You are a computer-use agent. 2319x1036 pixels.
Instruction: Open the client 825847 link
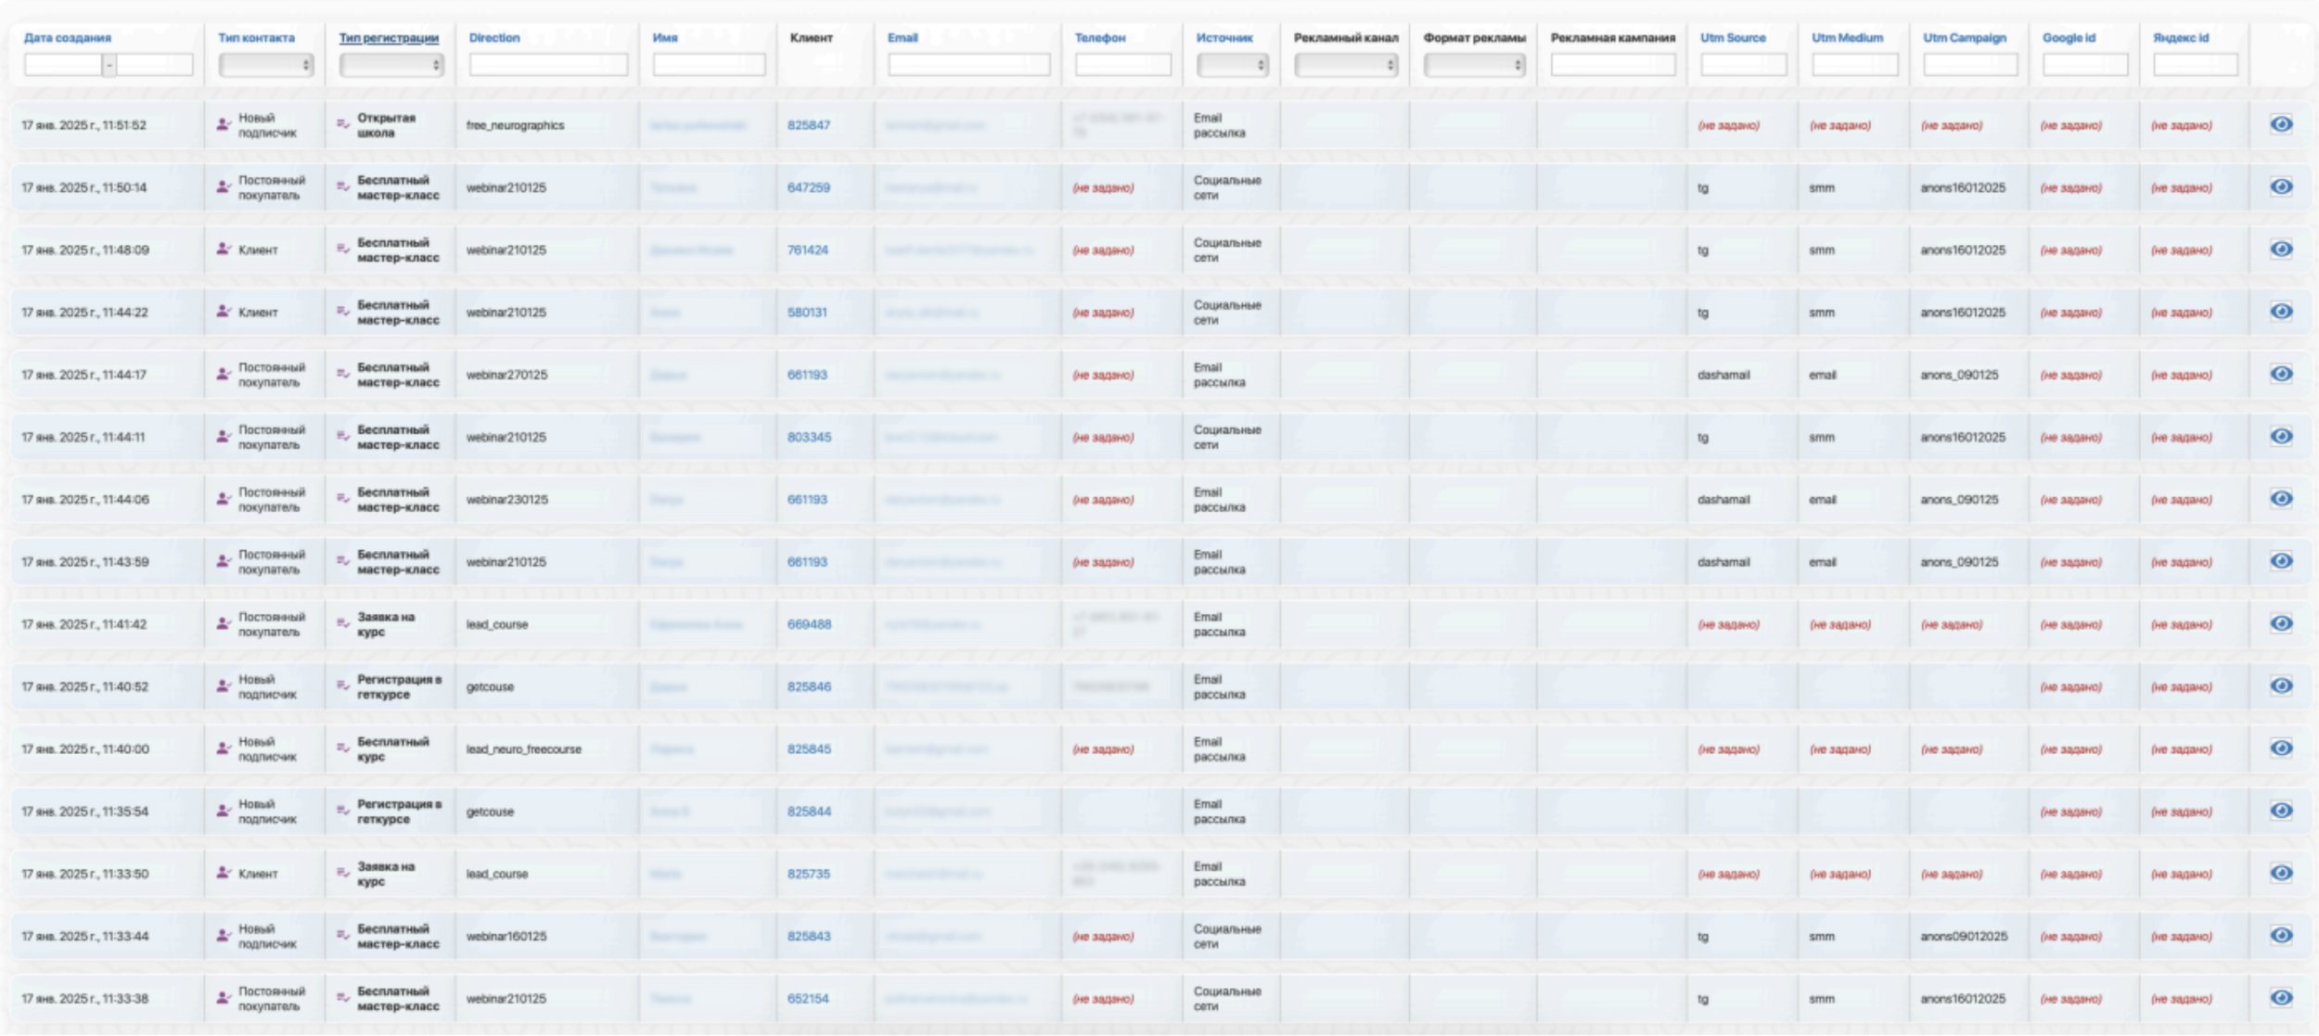[x=808, y=125]
